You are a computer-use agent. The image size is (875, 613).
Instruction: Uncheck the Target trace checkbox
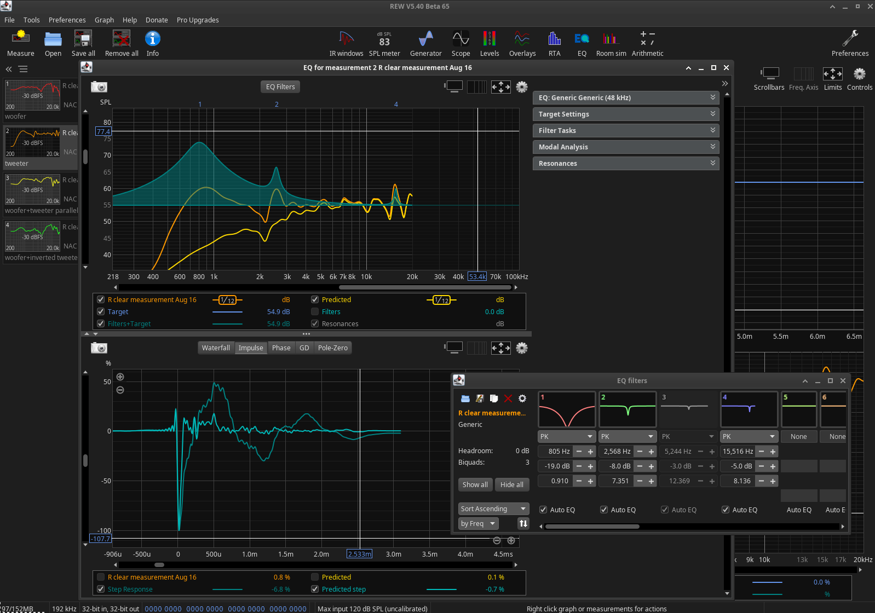(101, 311)
